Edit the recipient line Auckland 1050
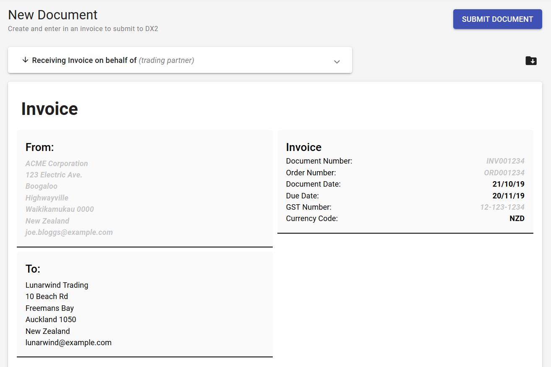 coord(51,319)
